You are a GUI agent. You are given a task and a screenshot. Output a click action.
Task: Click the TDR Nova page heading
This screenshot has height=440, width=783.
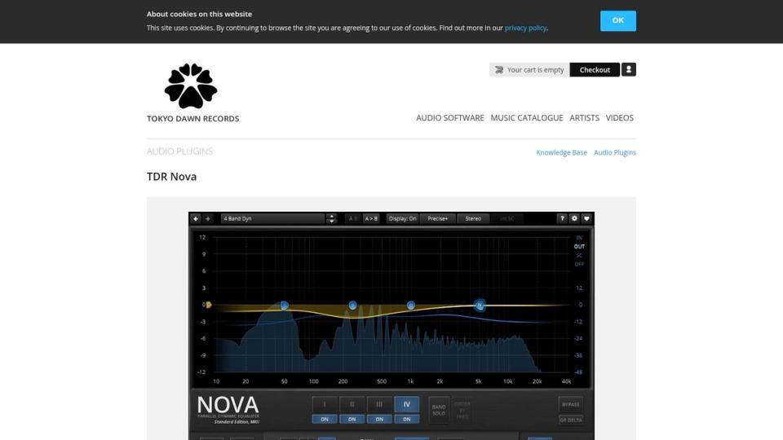(172, 177)
